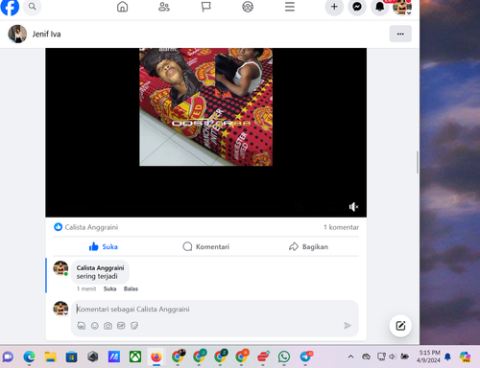Open the purple video chat taskbar app
The image size is (480, 368).
[x=8, y=356]
